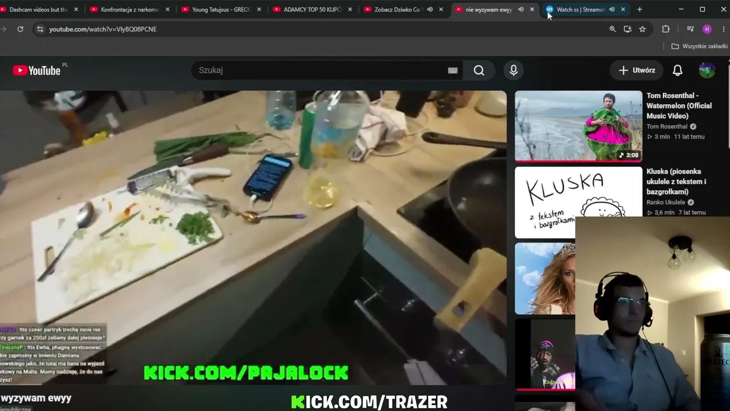The height and width of the screenshot is (411, 730).
Task: Open the browser extensions puzzle icon
Action: (x=666, y=29)
